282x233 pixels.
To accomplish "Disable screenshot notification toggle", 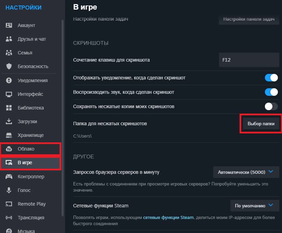I will coord(271,78).
